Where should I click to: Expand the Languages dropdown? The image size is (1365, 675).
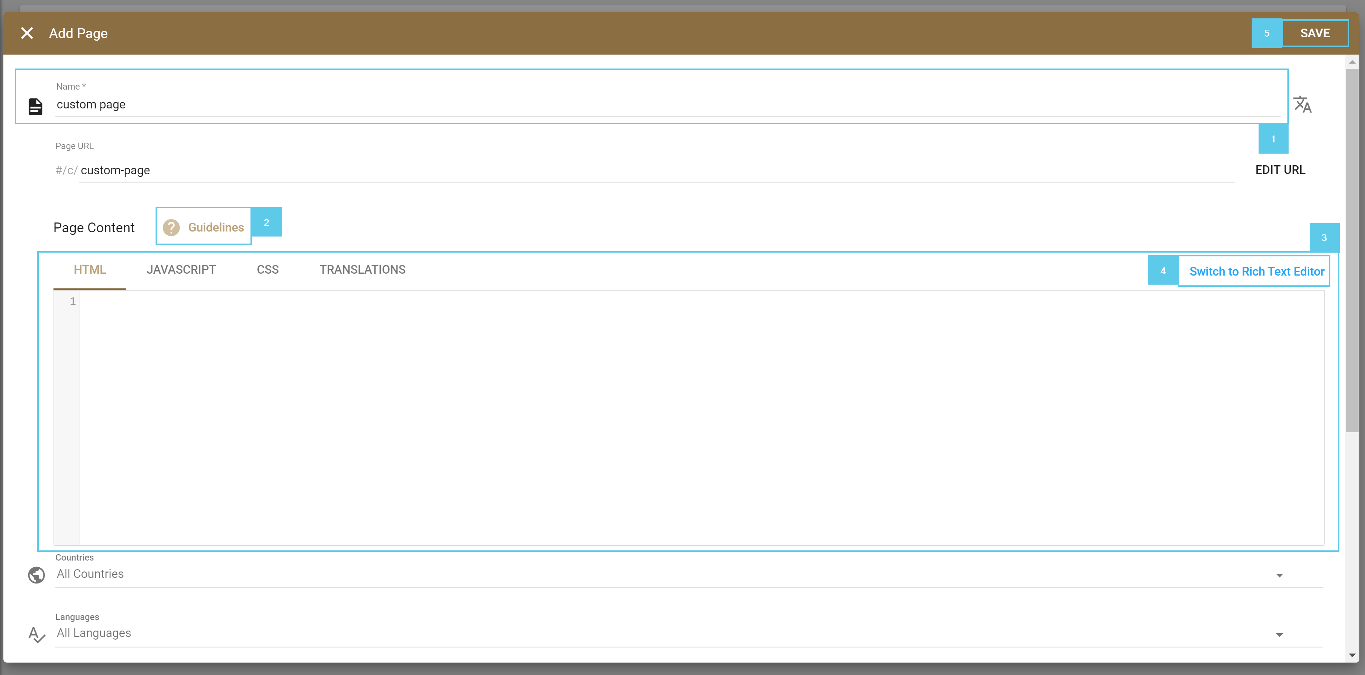click(689, 634)
